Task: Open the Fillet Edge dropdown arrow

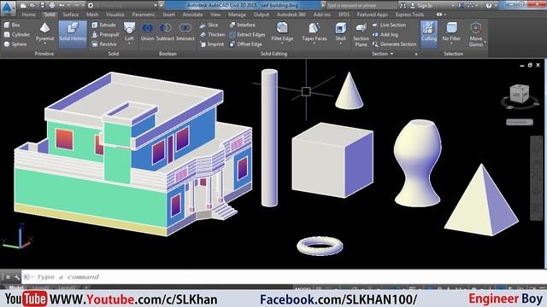Action: 282,43
